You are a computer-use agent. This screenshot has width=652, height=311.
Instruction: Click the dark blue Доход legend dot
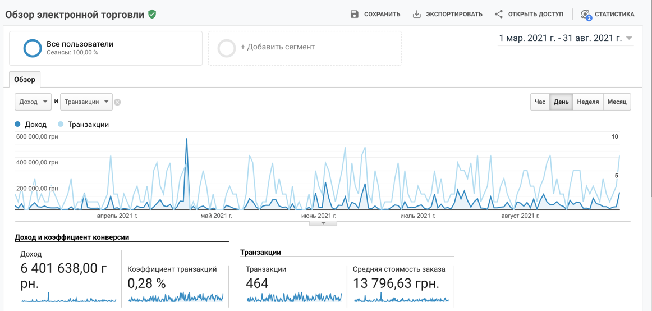tap(17, 124)
